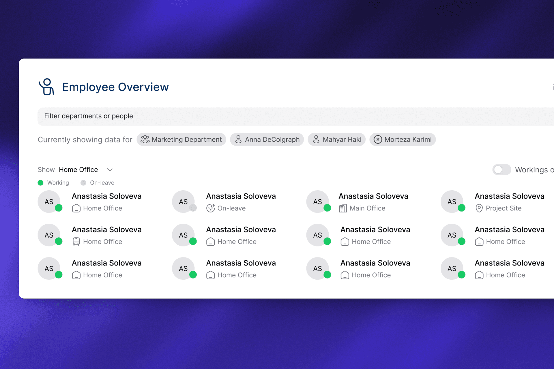Click the 'Show' label before Home Office

click(x=46, y=170)
